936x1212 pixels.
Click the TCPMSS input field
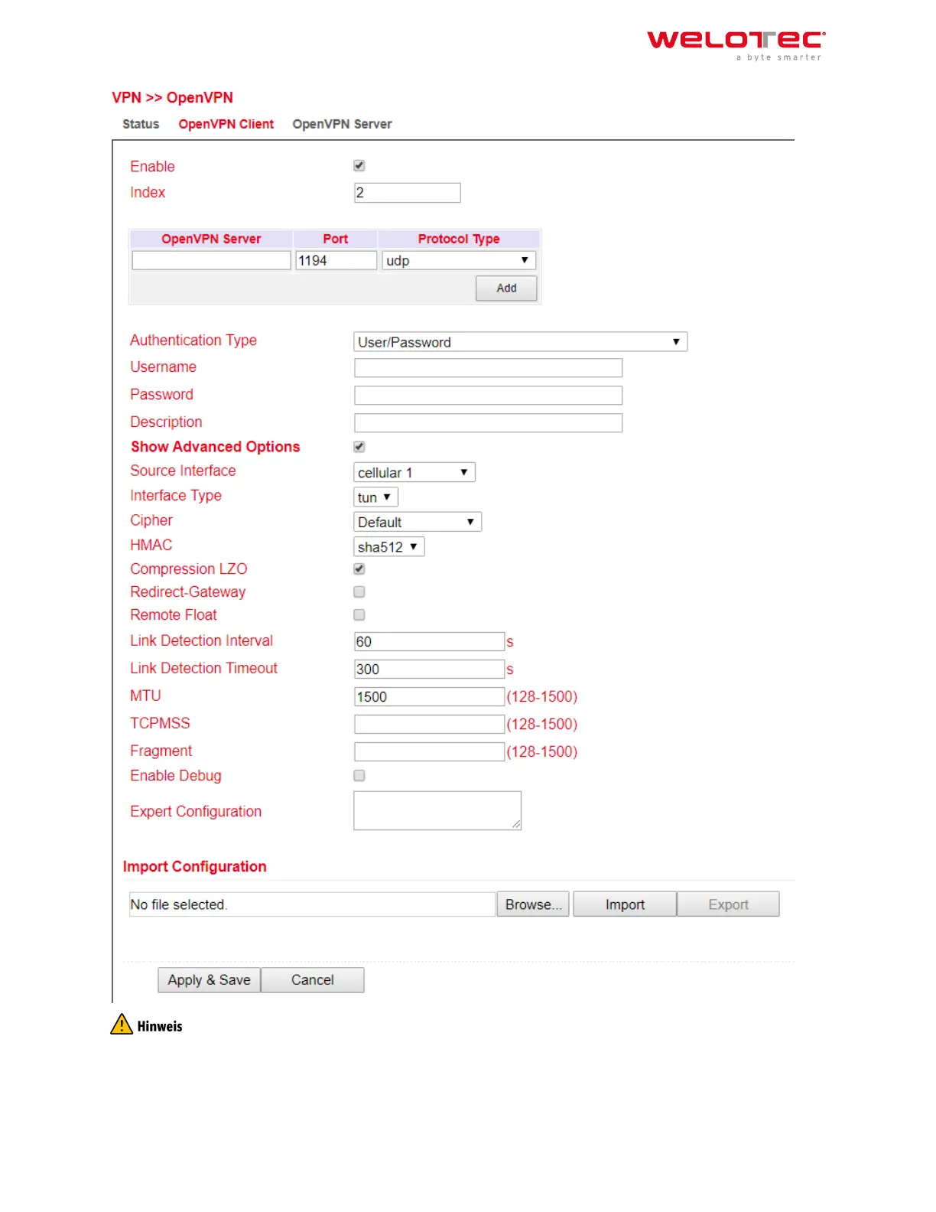(x=429, y=725)
